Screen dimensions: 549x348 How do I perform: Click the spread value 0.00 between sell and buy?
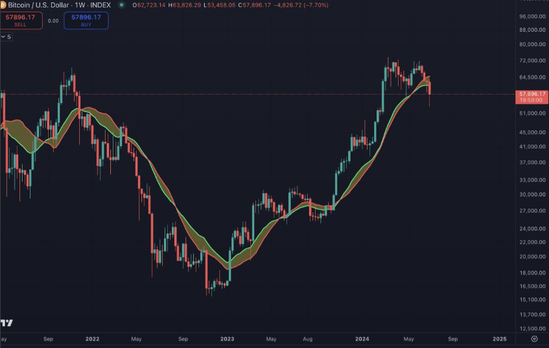tap(53, 21)
